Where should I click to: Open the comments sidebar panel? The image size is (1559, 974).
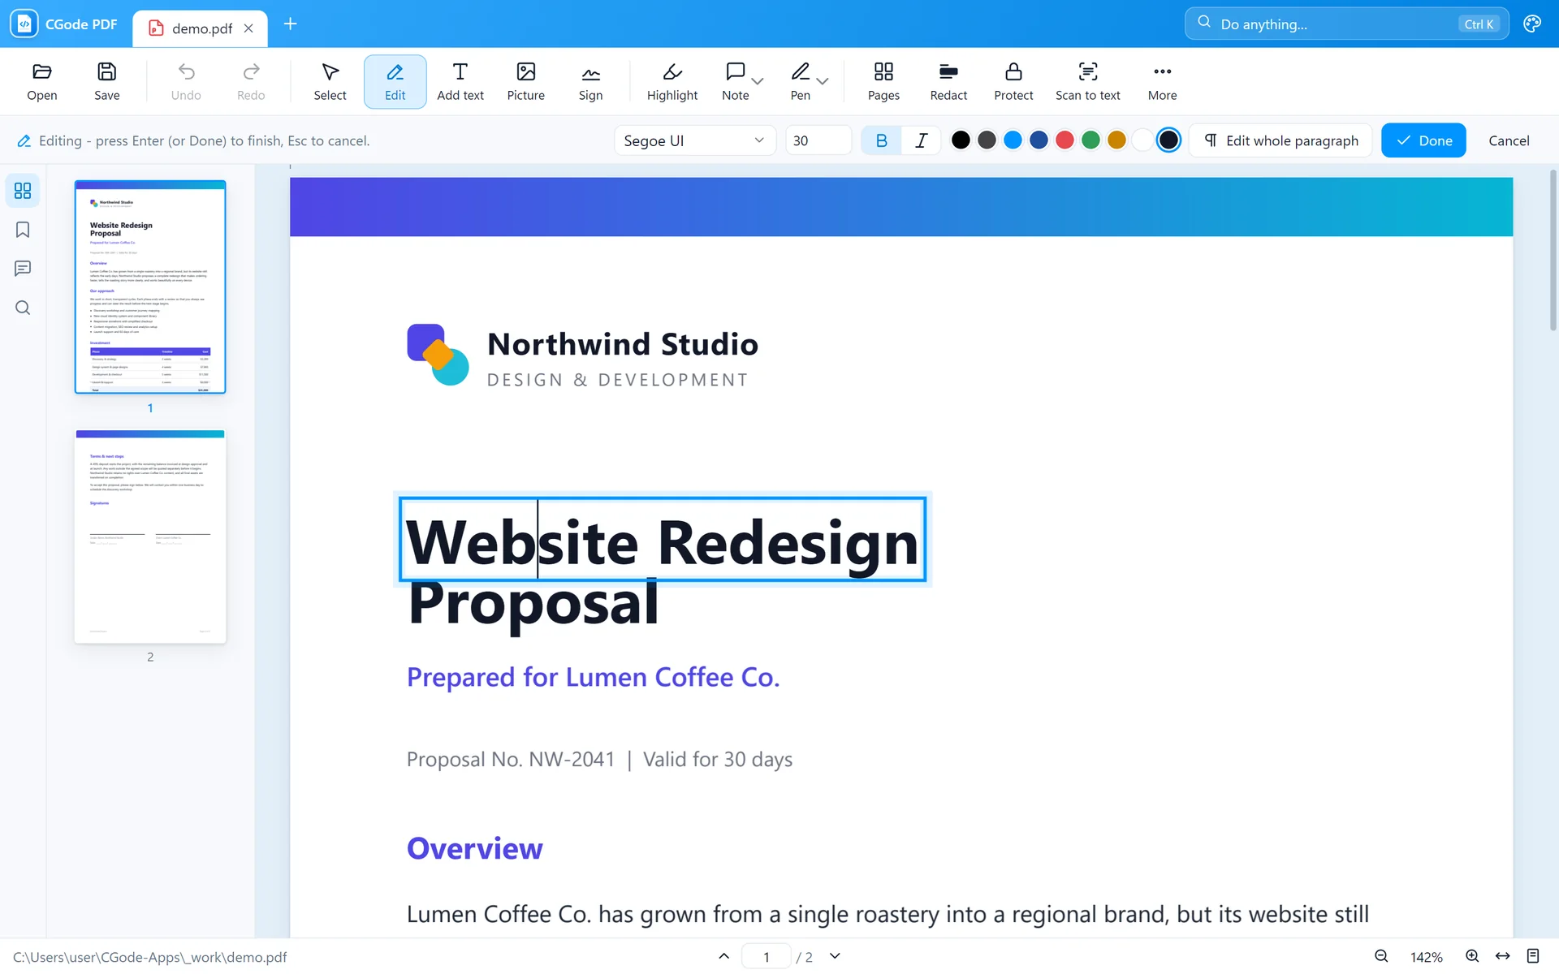click(x=23, y=269)
